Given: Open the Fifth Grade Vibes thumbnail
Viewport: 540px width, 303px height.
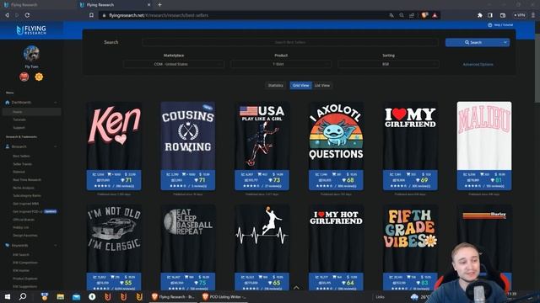Looking at the screenshot, I should [x=410, y=238].
